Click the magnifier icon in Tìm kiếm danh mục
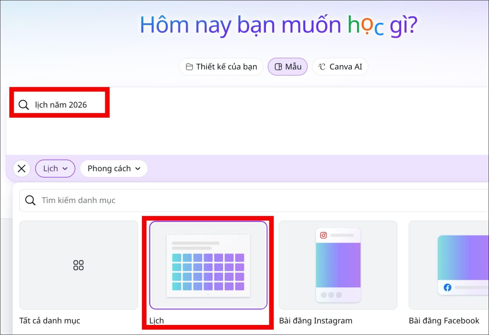The width and height of the screenshot is (489, 335). point(30,200)
